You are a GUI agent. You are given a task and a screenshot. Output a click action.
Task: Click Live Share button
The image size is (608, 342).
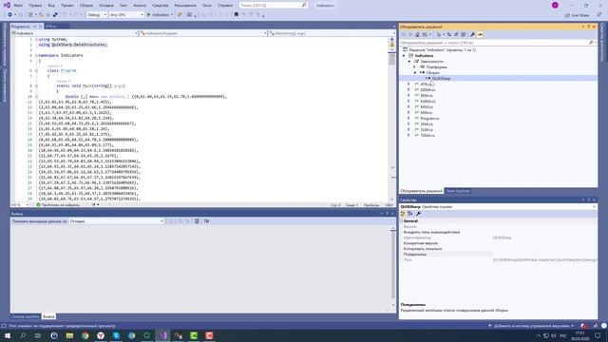click(577, 15)
